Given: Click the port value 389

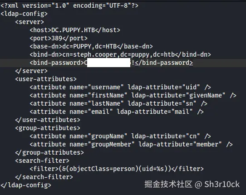Looking at the screenshot, I should 57,38.
